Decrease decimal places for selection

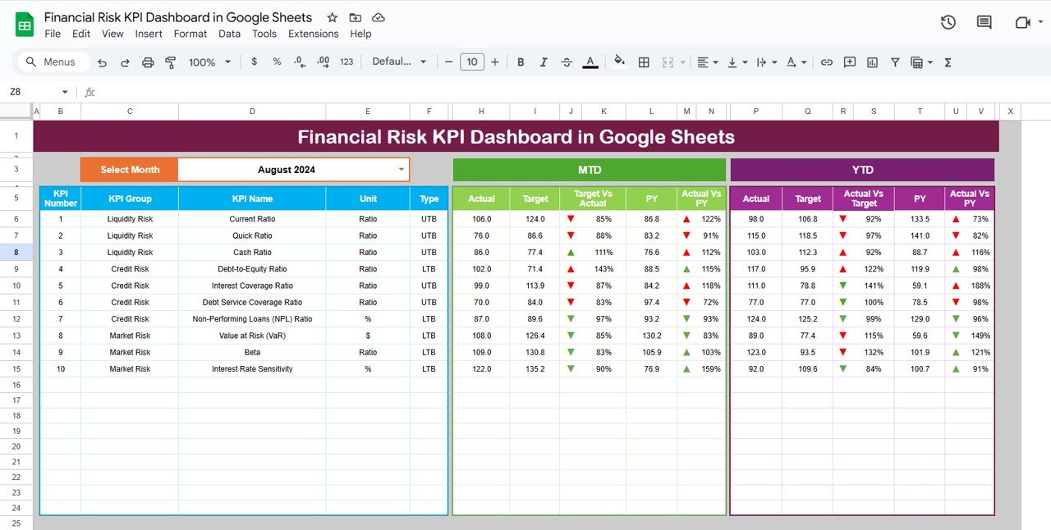(x=299, y=62)
